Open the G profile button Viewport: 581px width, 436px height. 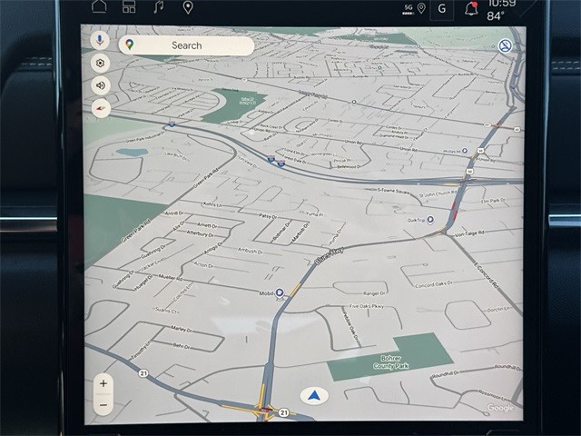[x=442, y=9]
